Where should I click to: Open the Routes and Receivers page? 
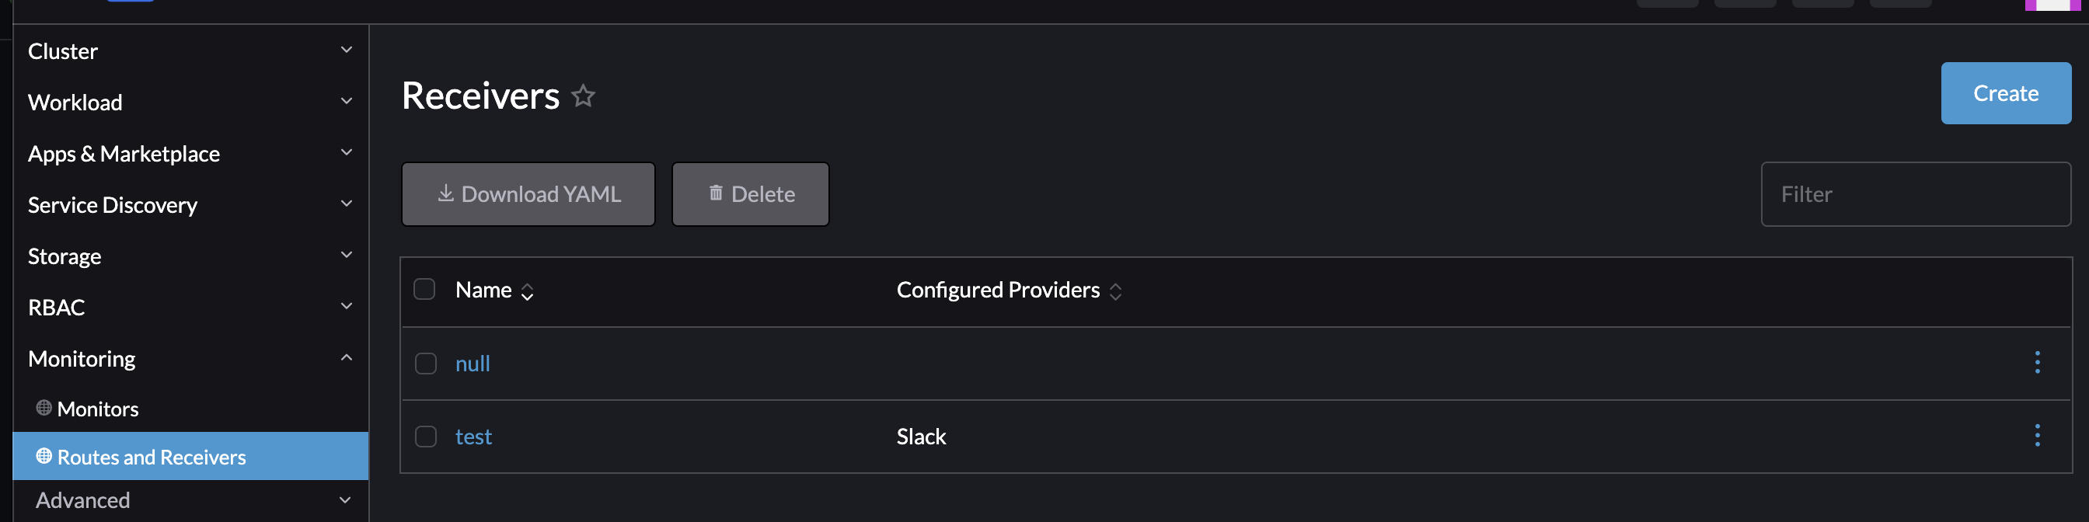click(152, 456)
